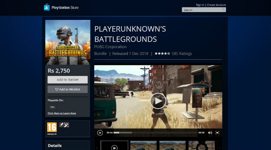Click the small play icon in video controls

[x=100, y=133]
